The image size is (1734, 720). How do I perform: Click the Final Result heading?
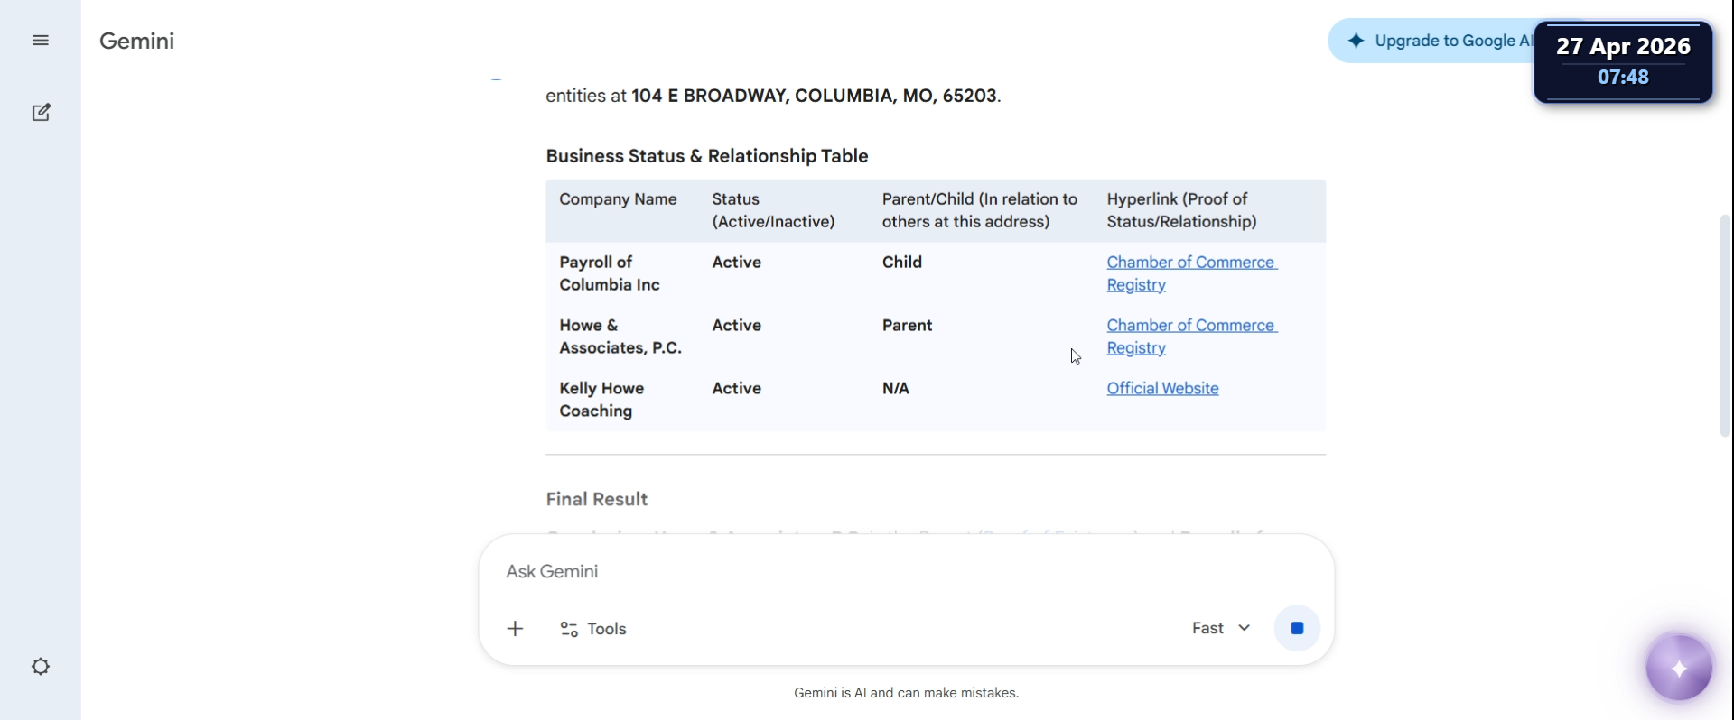(x=597, y=499)
